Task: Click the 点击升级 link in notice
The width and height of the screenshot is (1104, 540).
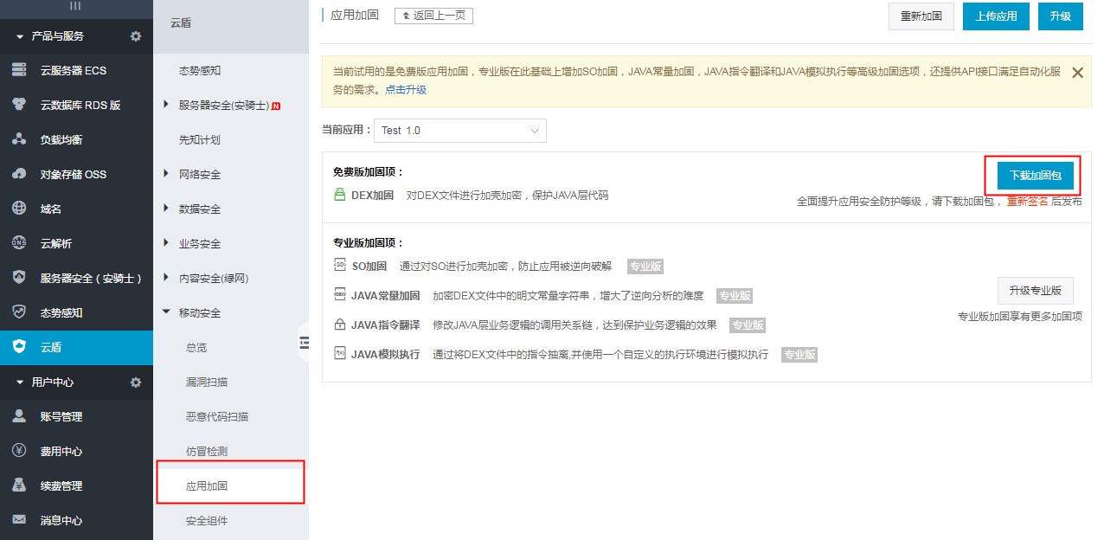Action: pyautogui.click(x=406, y=89)
